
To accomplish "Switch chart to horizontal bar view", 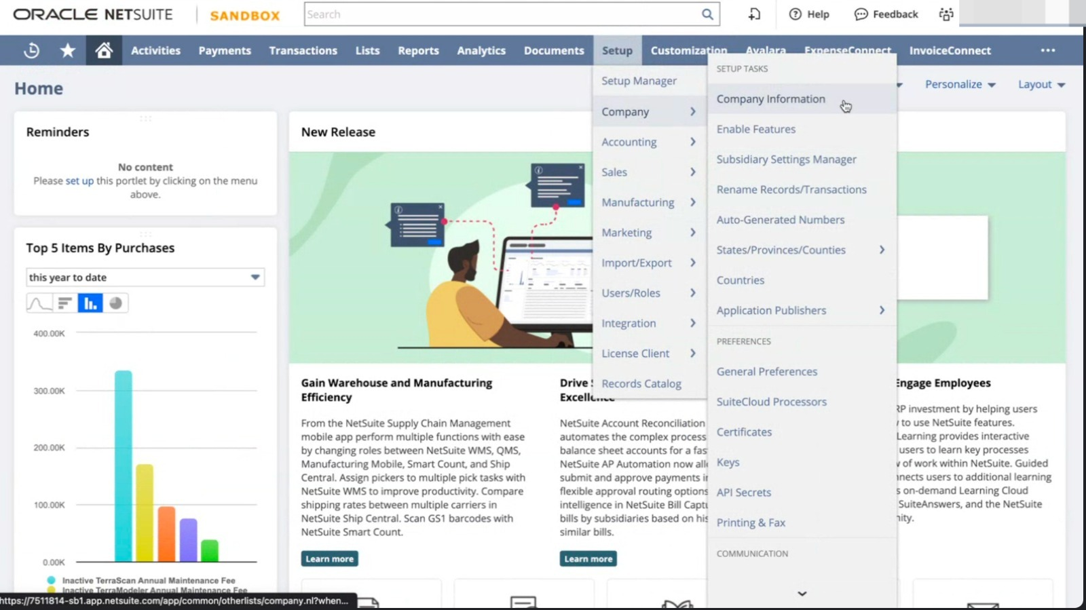I will coord(64,303).
